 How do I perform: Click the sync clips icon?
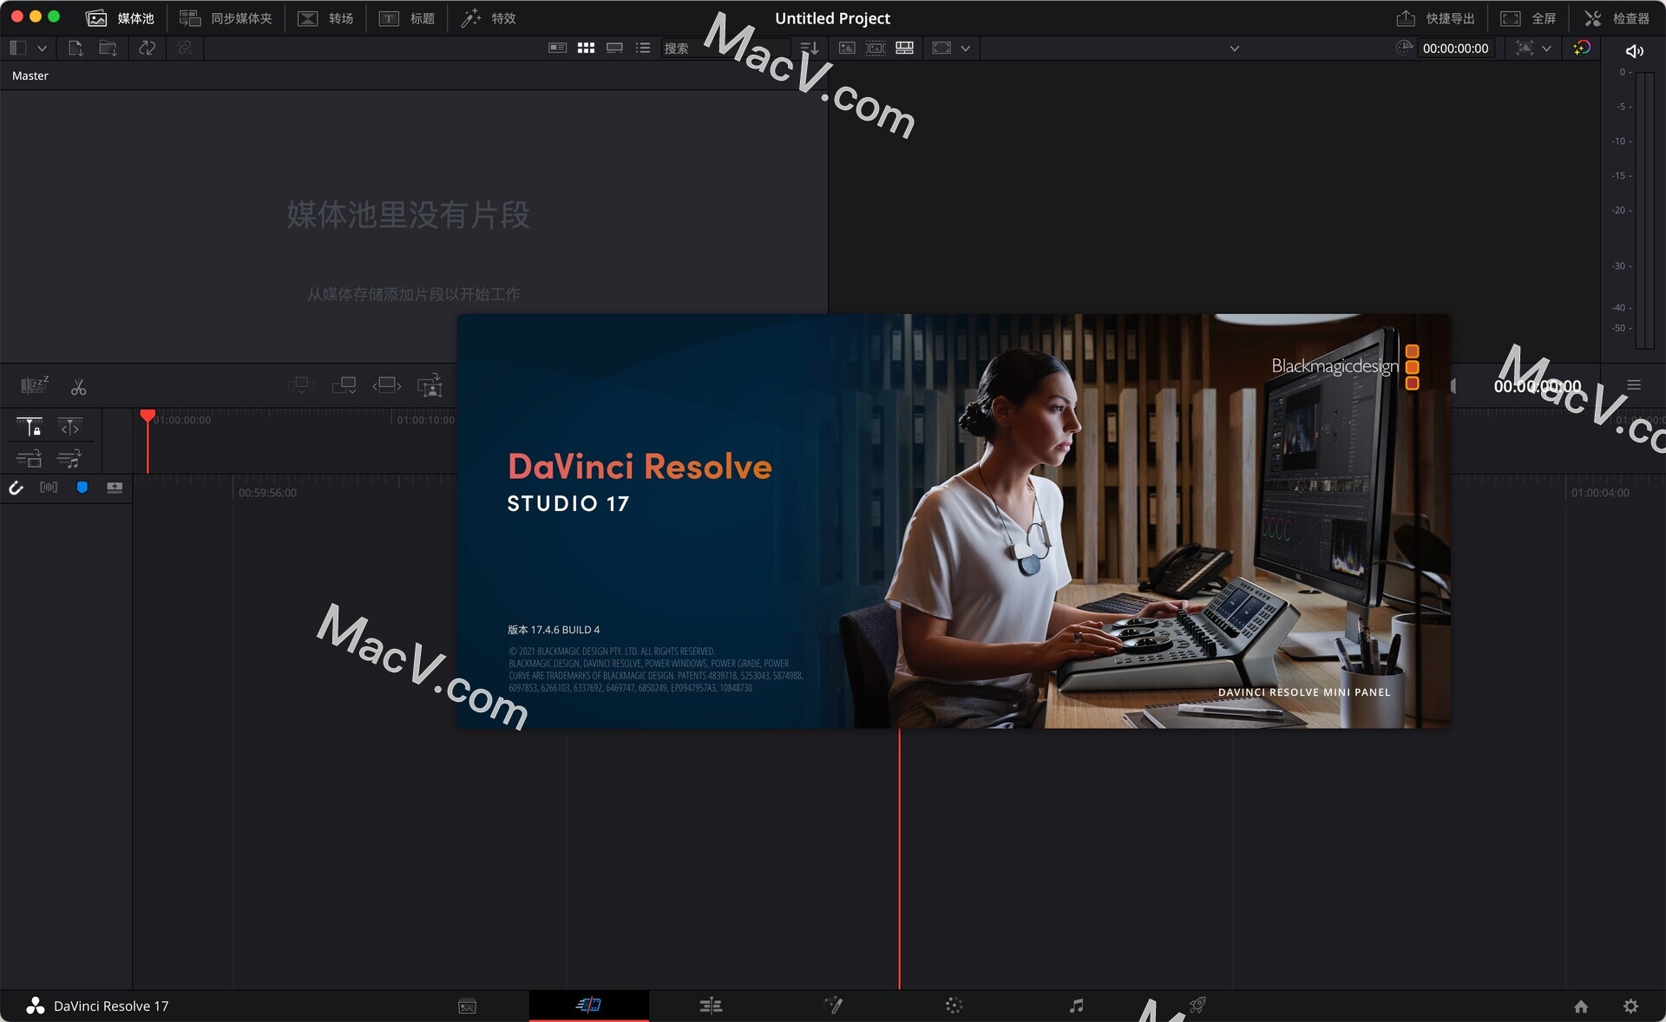tap(147, 48)
